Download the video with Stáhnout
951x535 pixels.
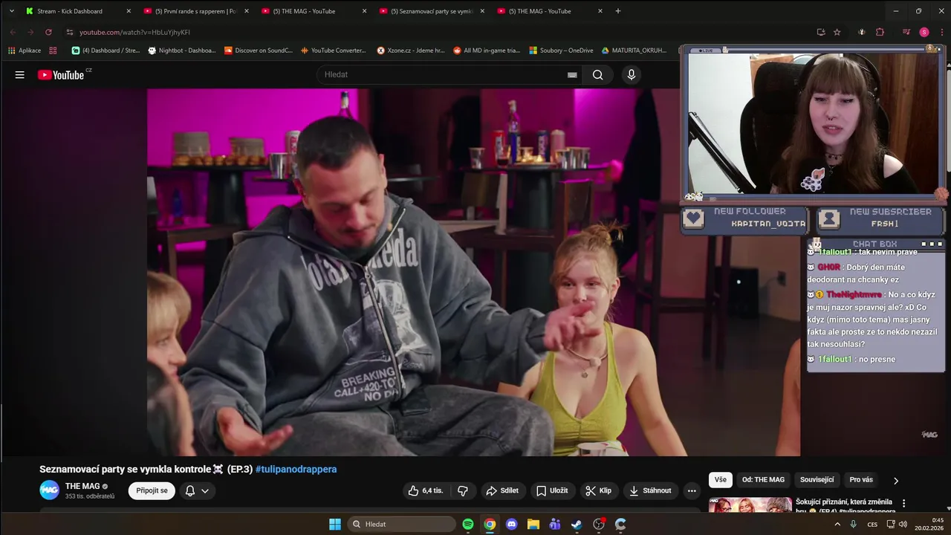point(650,490)
